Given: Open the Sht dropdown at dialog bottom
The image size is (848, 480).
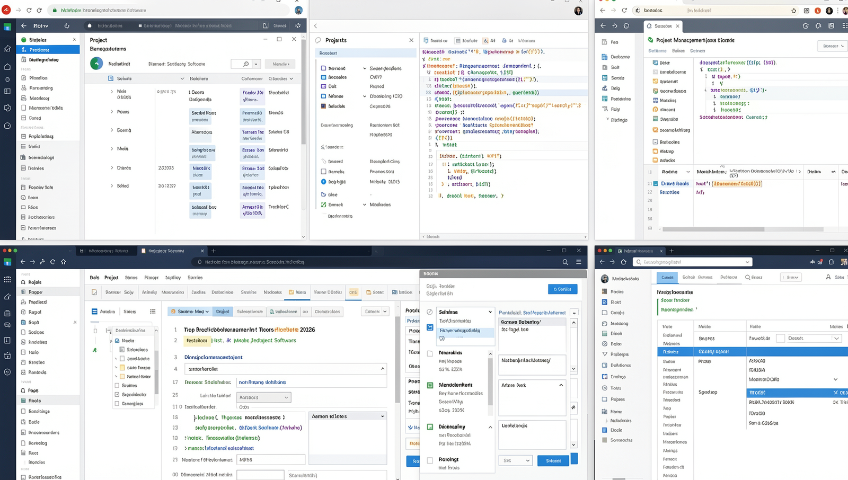Looking at the screenshot, I should [515, 460].
